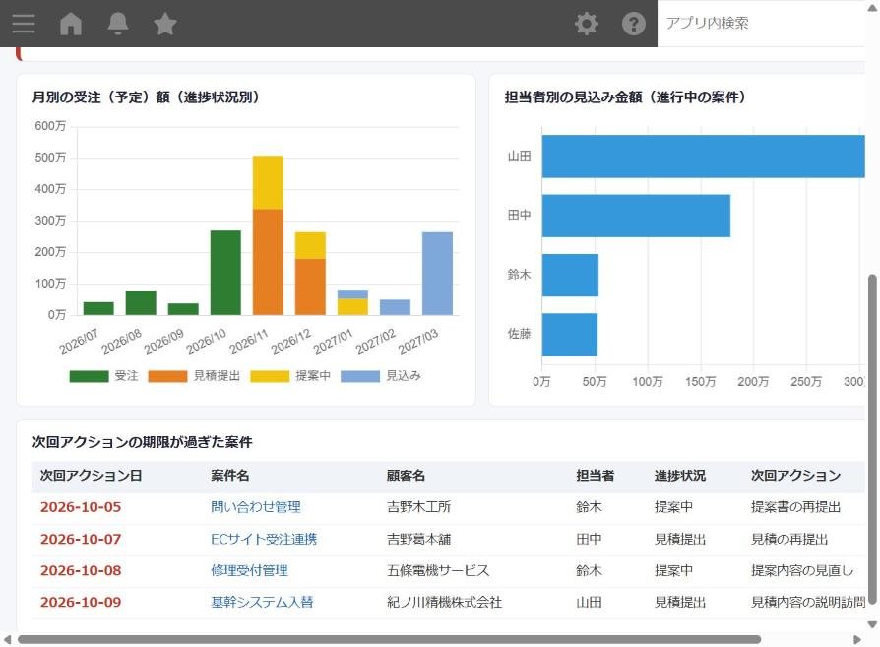Viewport: 880px width, 647px height.
Task: Click the 案件名 column header
Action: point(229,476)
